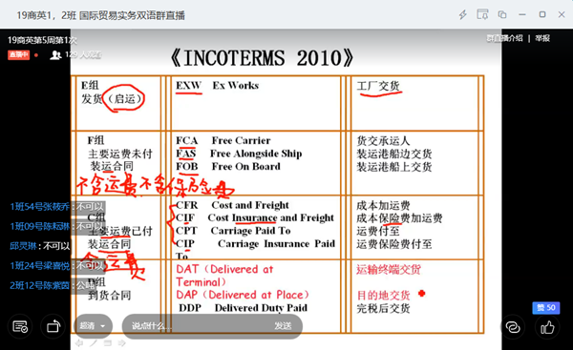Click the chain link icon at bottom right
Viewport: 573px width, 350px height.
513,327
